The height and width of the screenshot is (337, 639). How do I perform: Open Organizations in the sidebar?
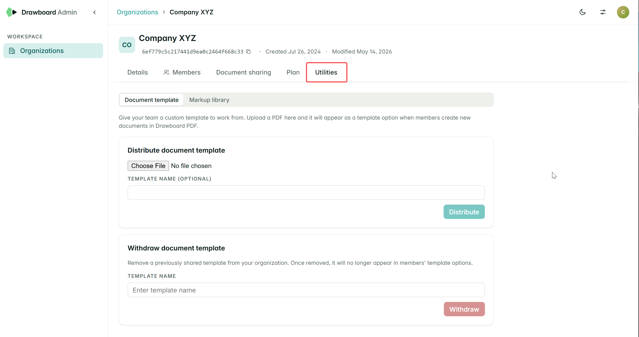[x=53, y=51]
